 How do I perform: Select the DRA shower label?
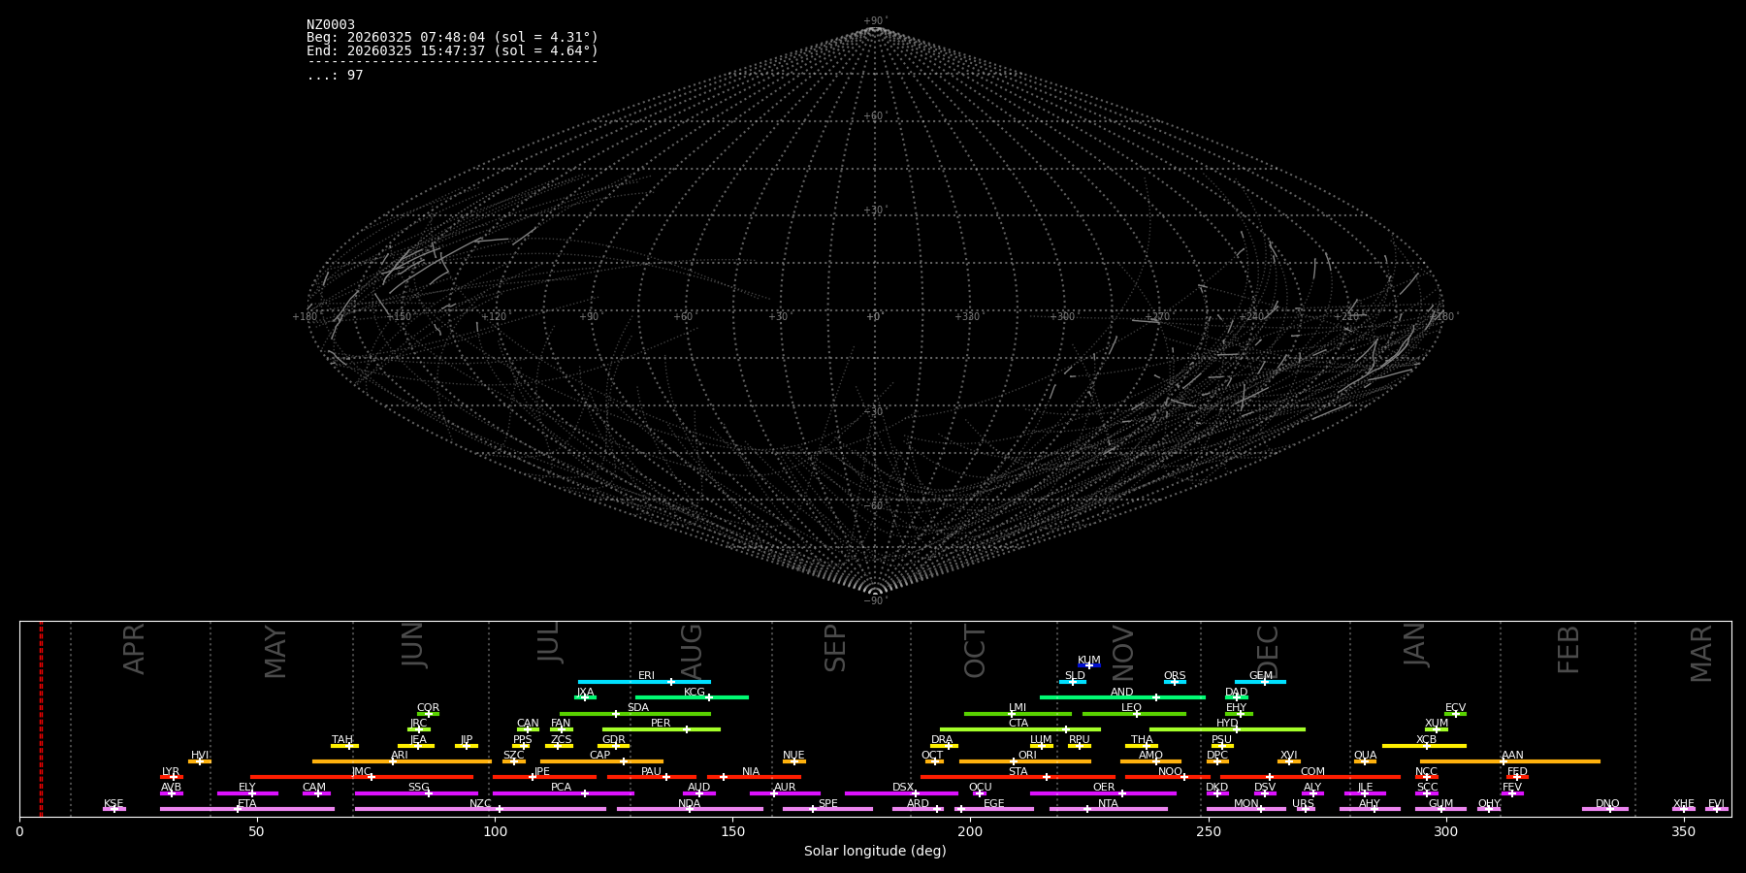coord(942,740)
